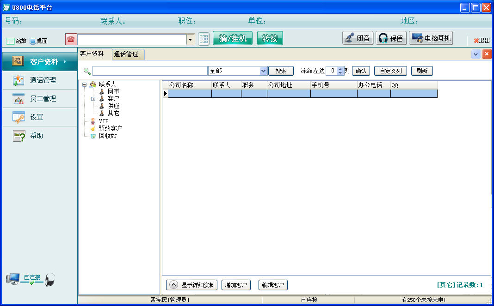Open 员工管理 in the sidebar

pyautogui.click(x=39, y=99)
